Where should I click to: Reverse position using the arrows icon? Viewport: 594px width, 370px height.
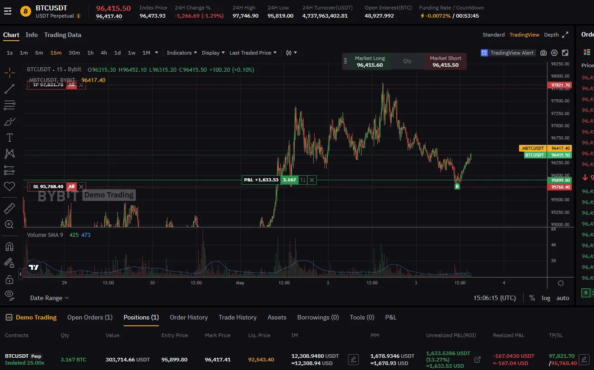303,180
